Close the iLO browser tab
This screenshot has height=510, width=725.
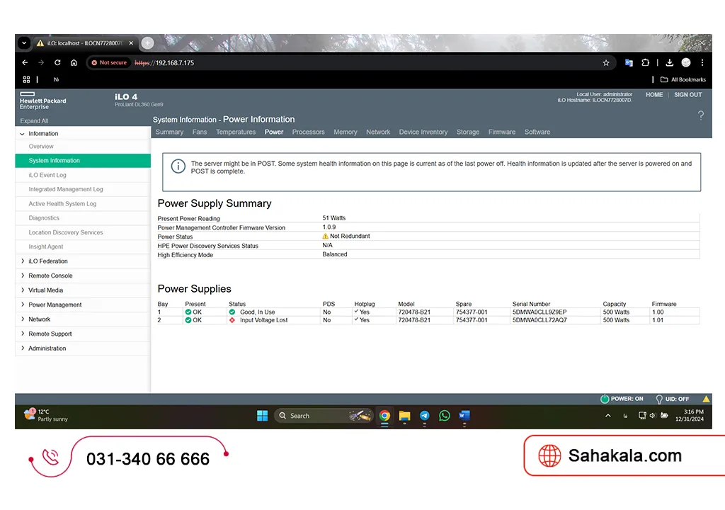(131, 43)
